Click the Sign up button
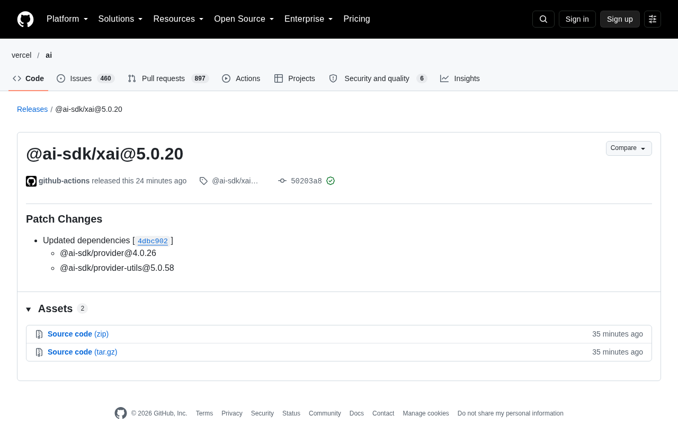 point(620,19)
